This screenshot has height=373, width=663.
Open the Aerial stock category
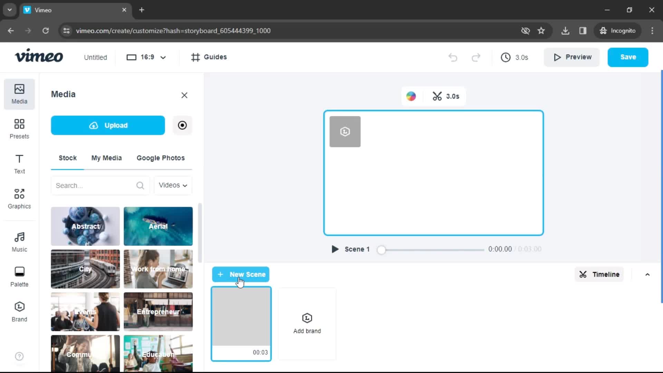coord(158,226)
